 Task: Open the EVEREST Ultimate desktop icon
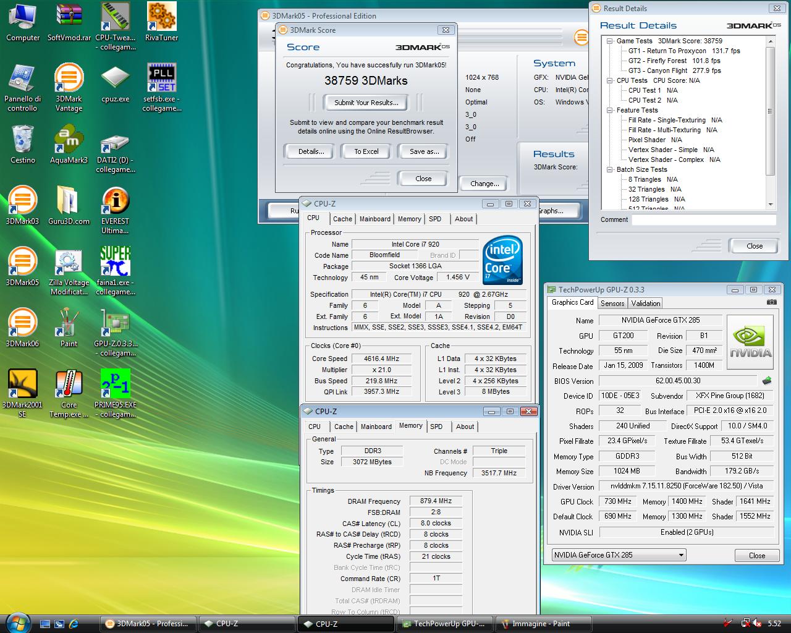pyautogui.click(x=115, y=202)
